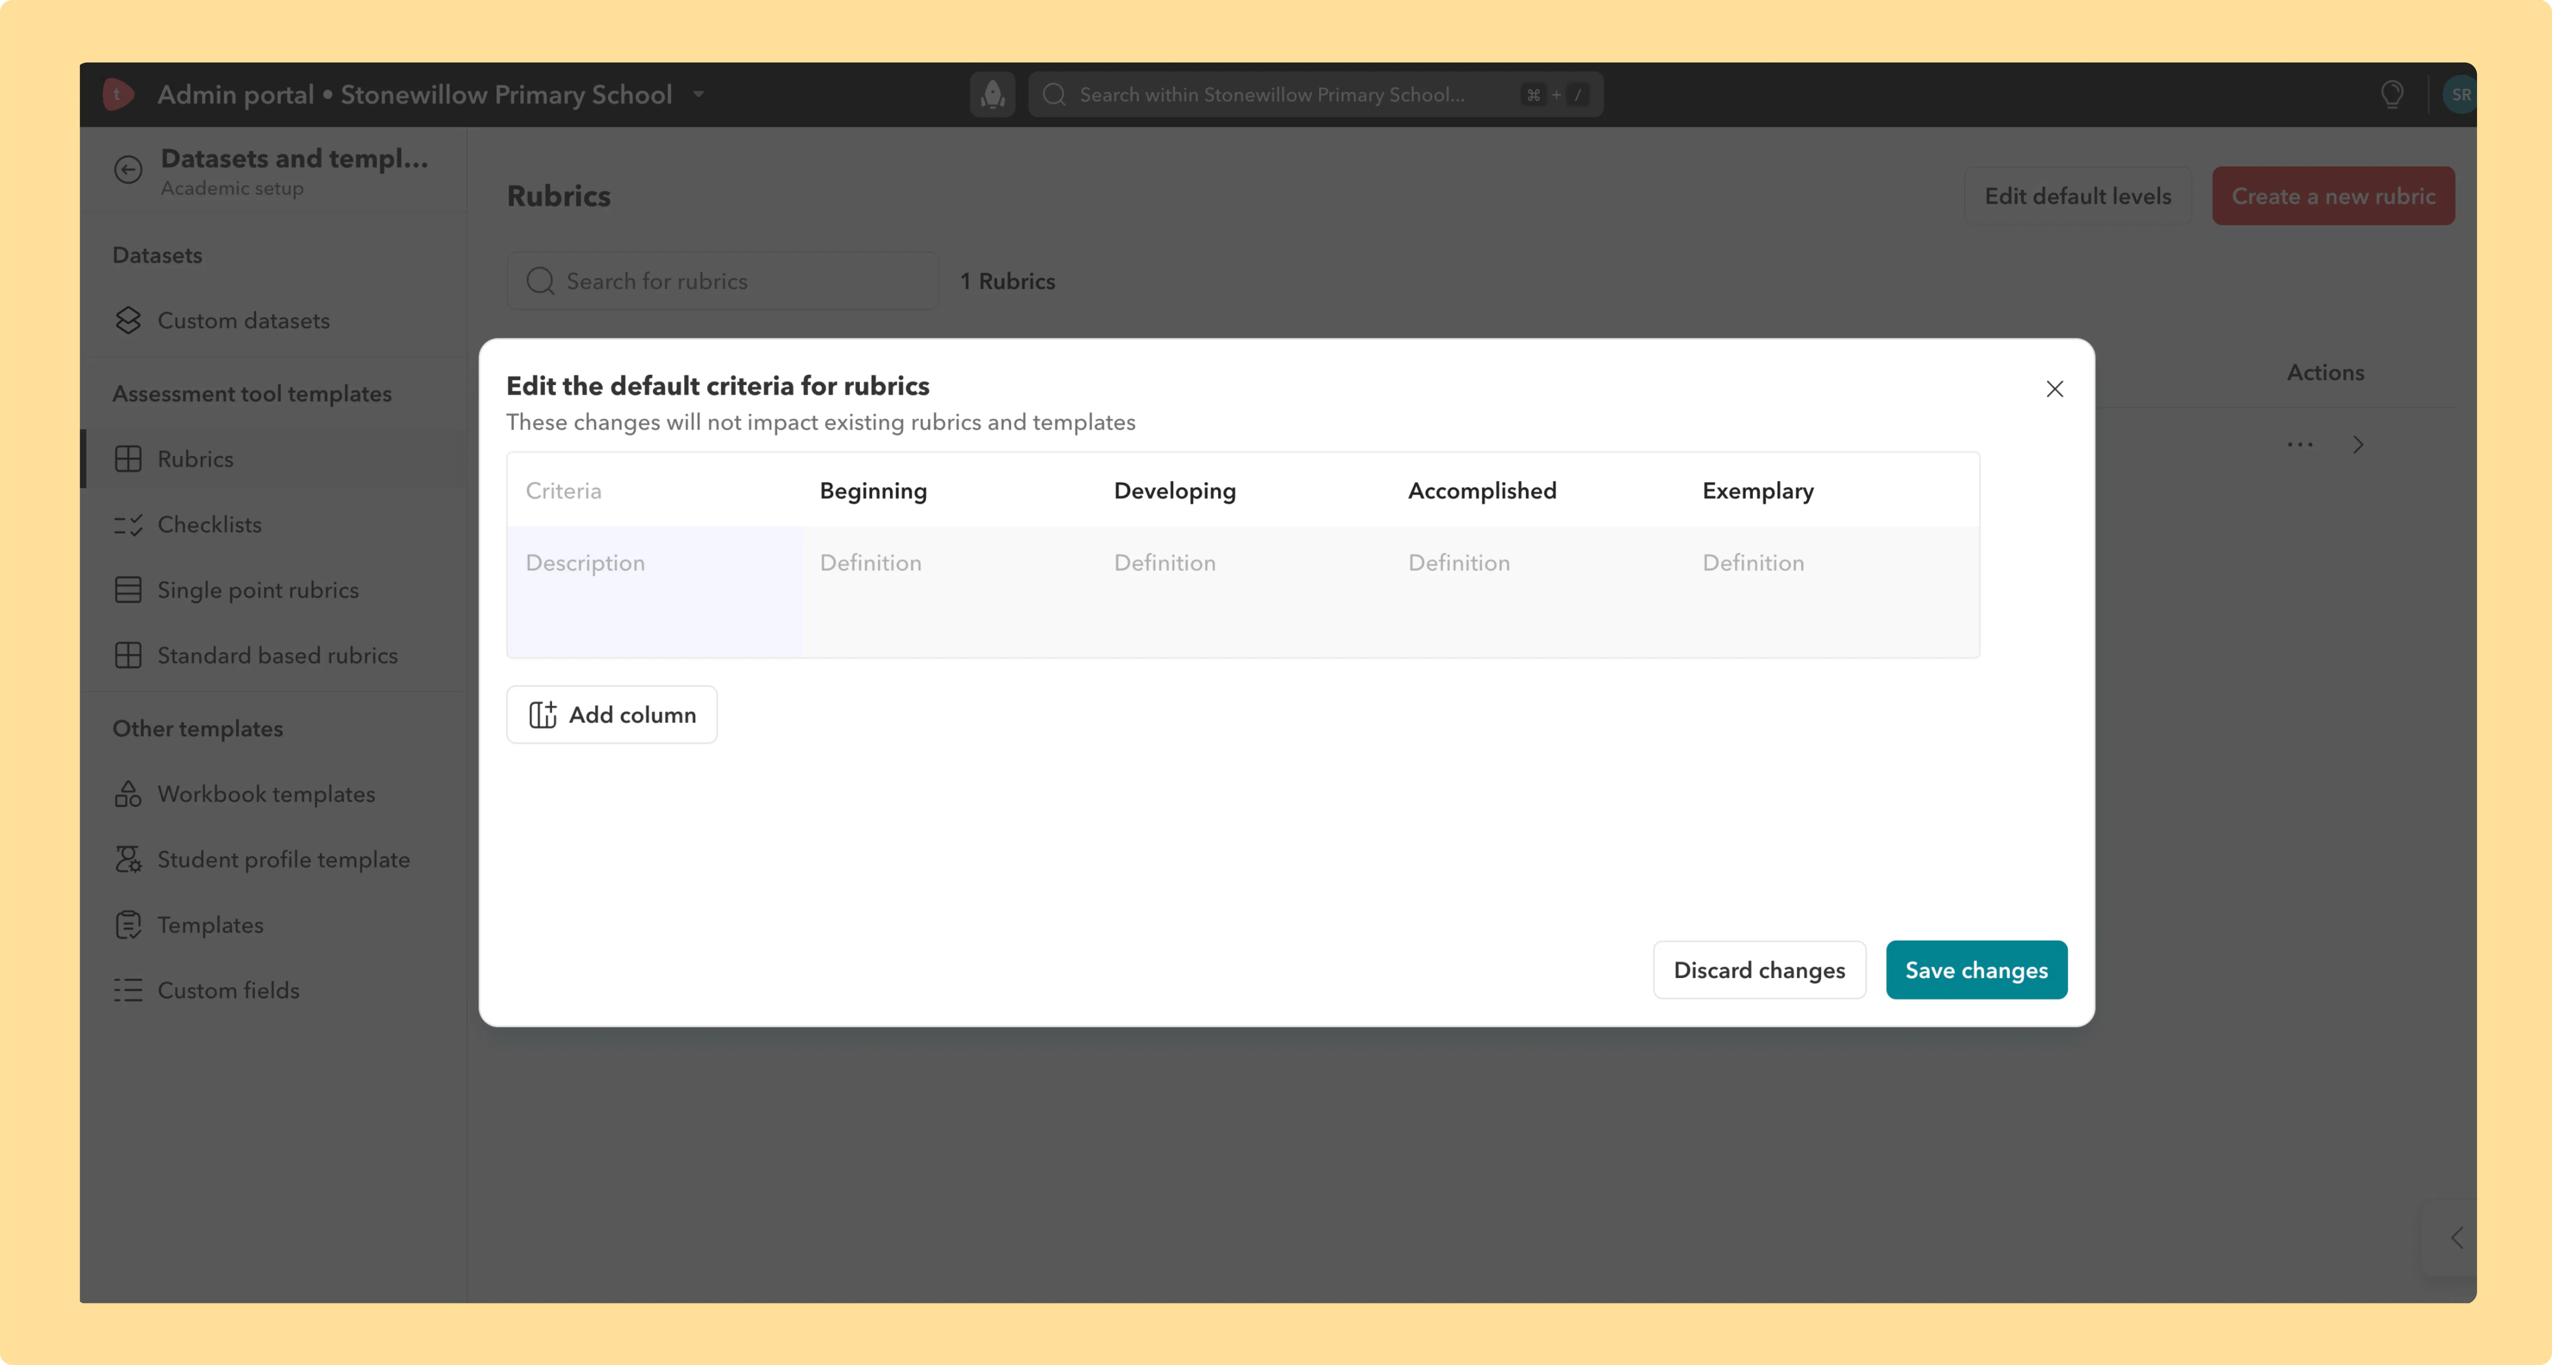Viewport: 2552px width, 1365px height.
Task: Click the Custom fields list icon
Action: (x=128, y=991)
